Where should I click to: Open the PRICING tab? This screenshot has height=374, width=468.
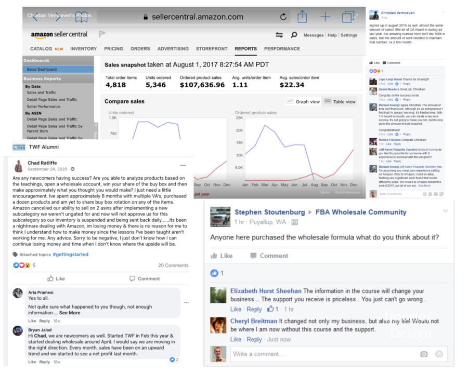tap(113, 49)
